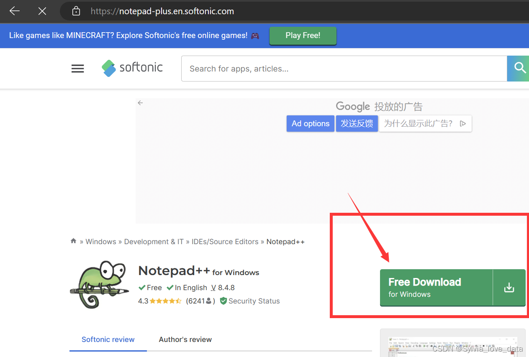The height and width of the screenshot is (357, 529).
Task: Click the ad back arrow
Action: (140, 102)
